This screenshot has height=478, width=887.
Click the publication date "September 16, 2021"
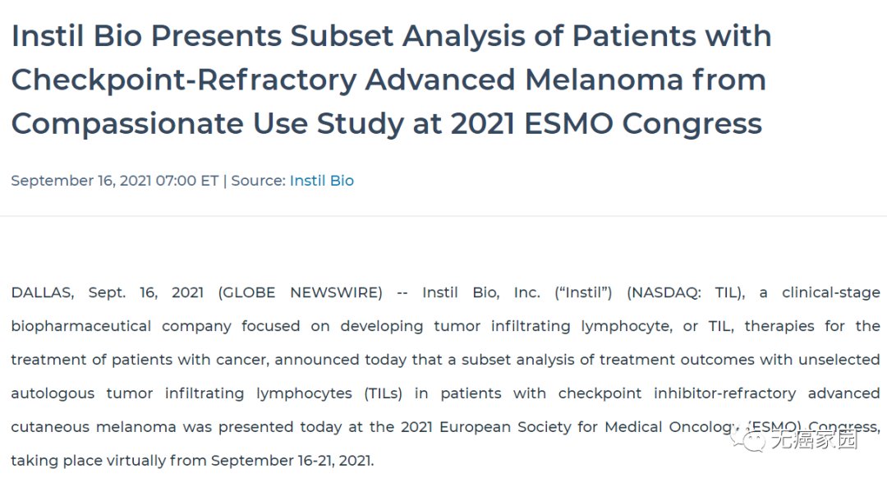[x=81, y=181]
